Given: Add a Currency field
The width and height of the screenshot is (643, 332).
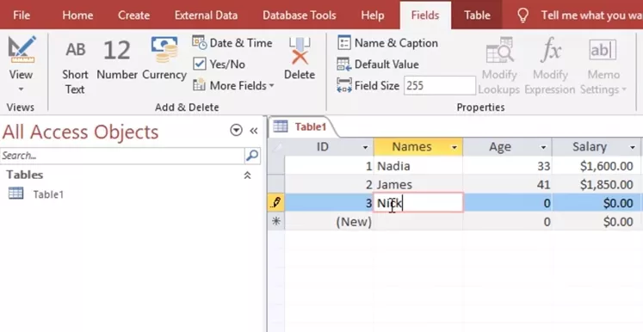Looking at the screenshot, I should pos(164,58).
